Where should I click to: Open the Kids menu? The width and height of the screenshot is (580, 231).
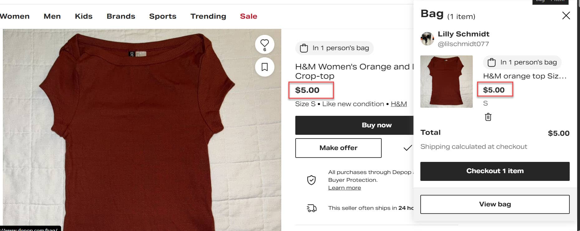84,16
